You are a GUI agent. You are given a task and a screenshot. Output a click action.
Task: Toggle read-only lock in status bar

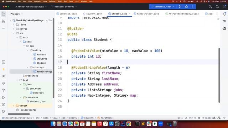point(224,118)
